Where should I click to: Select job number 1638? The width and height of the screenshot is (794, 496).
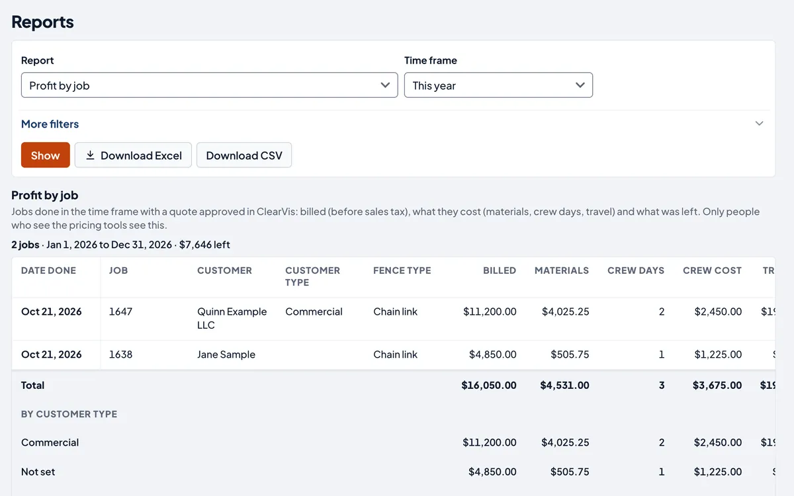tap(120, 354)
